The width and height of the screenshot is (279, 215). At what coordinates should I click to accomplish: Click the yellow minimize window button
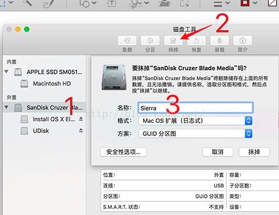click(x=18, y=29)
